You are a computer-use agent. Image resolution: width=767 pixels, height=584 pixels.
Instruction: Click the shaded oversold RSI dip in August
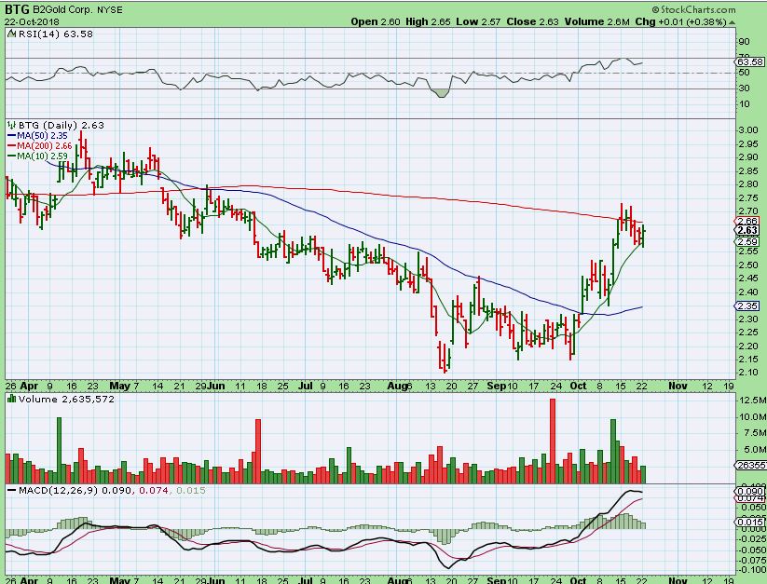pos(442,93)
